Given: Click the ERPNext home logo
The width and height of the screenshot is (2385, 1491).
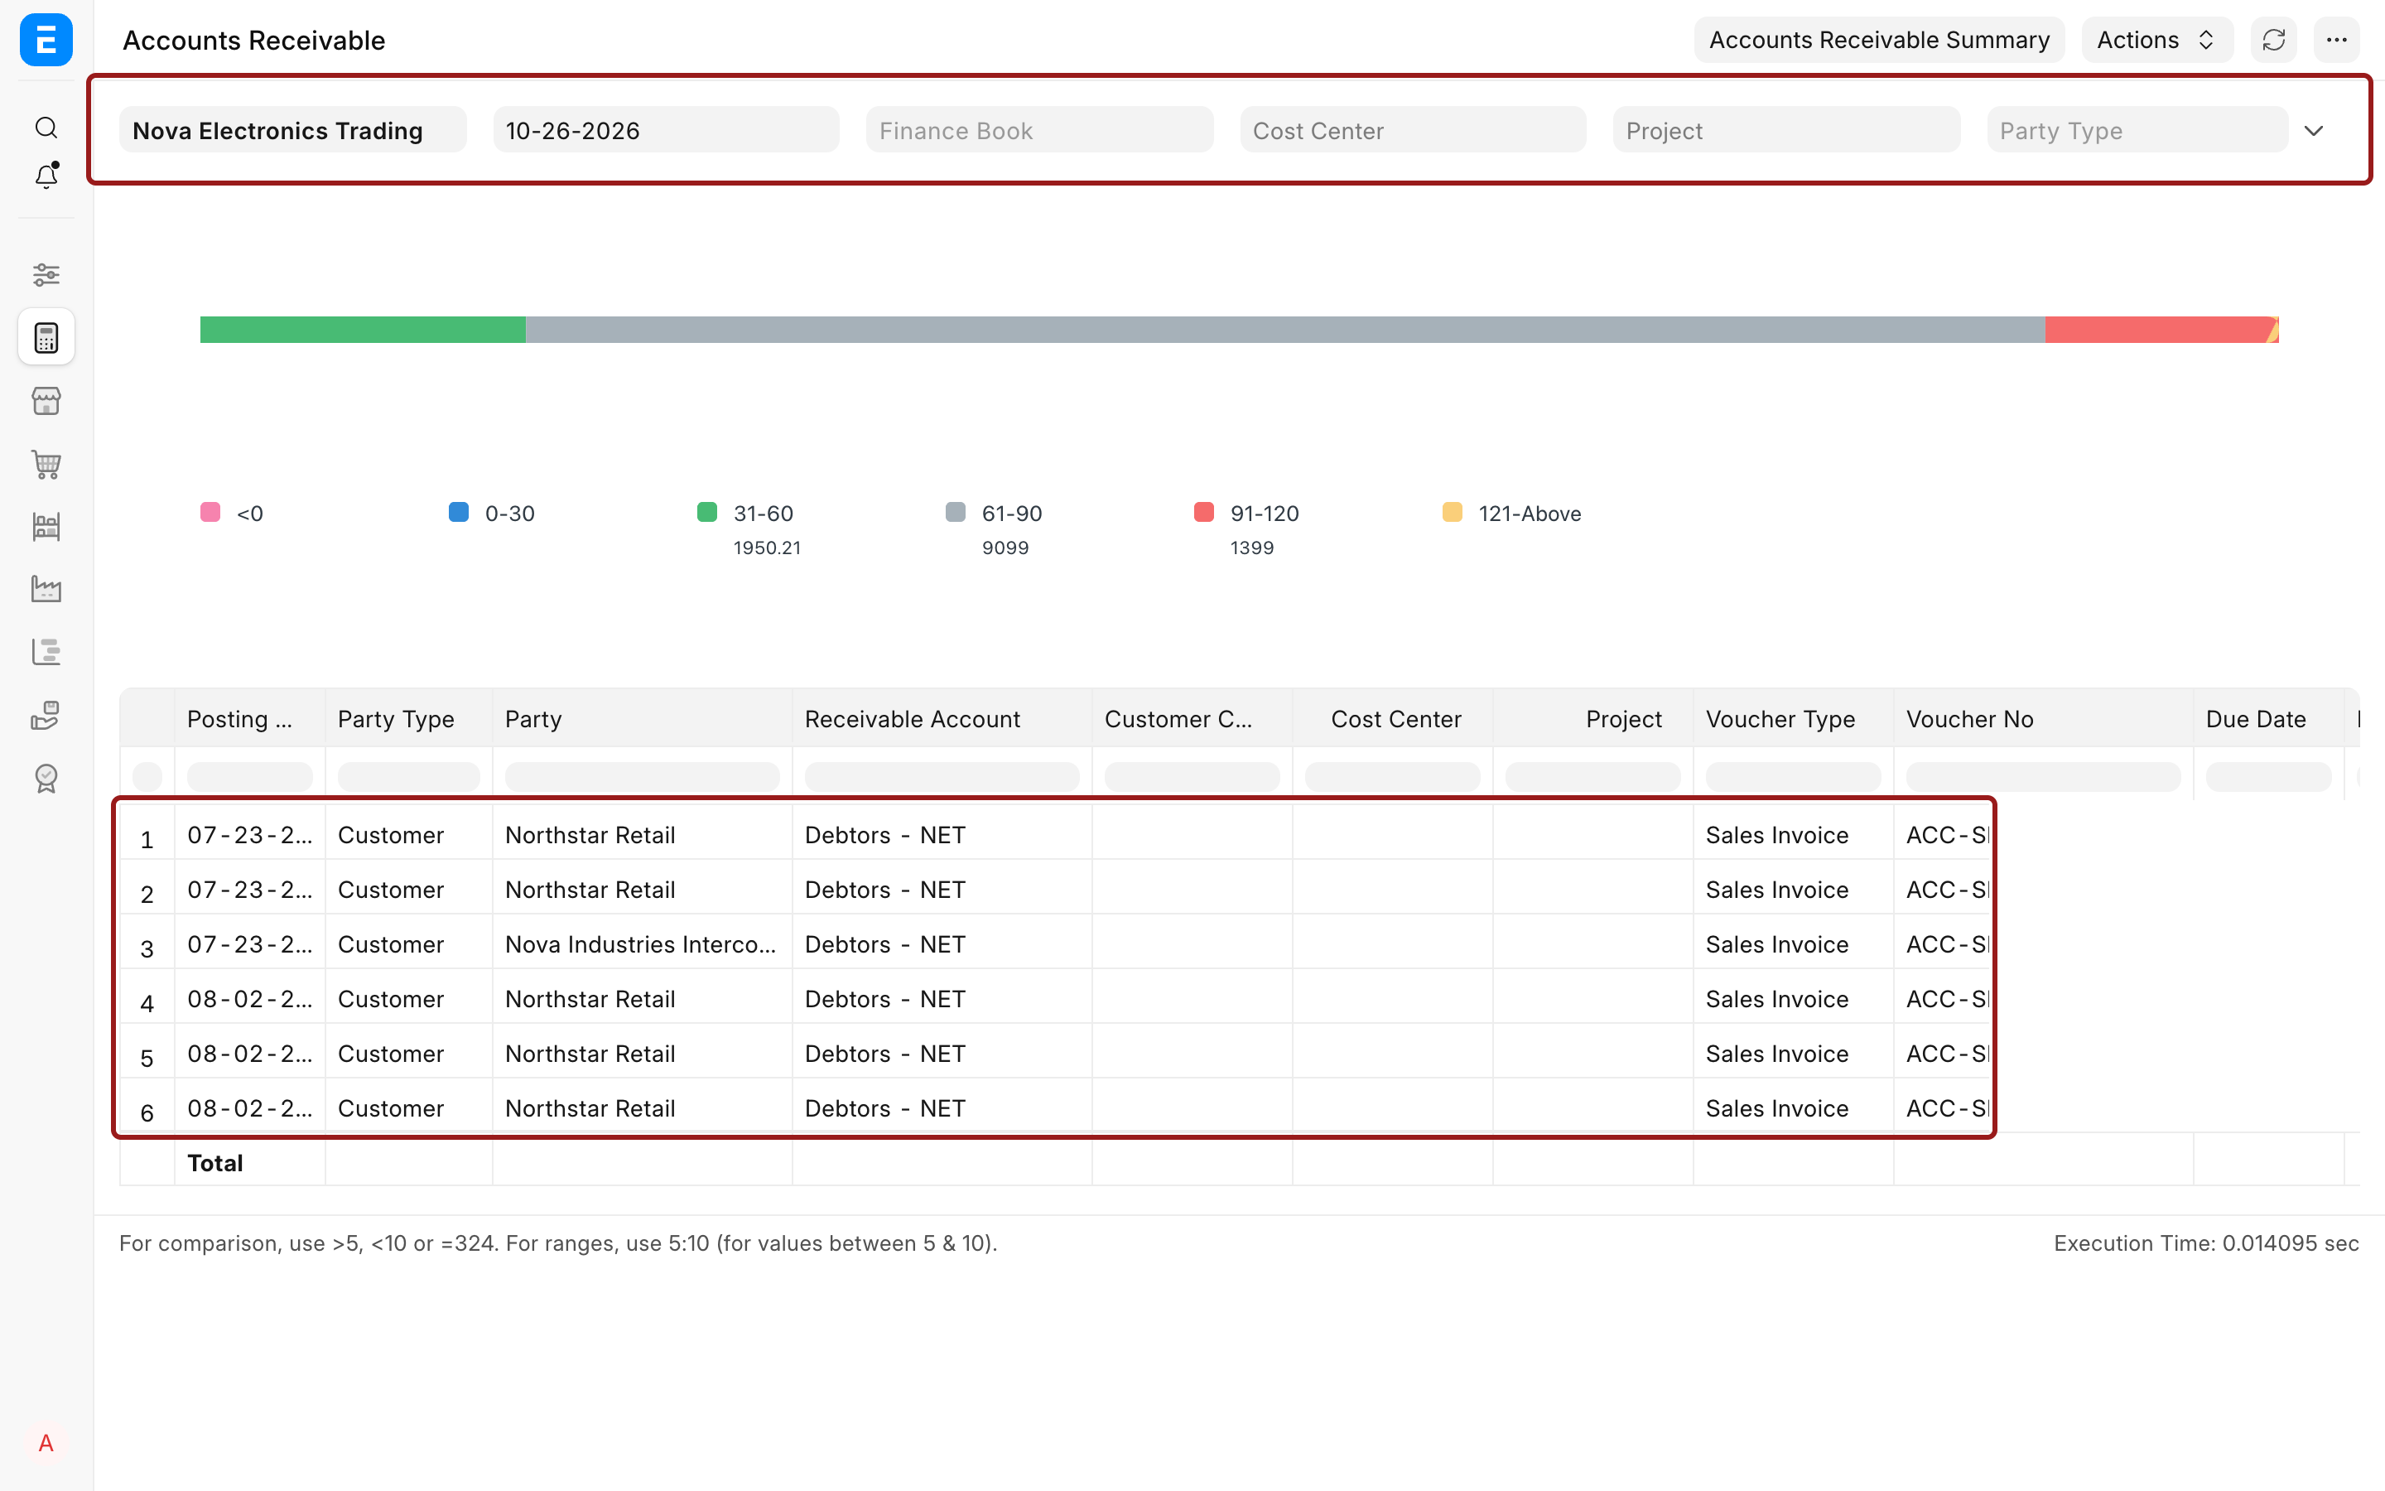Looking at the screenshot, I should 46,40.
